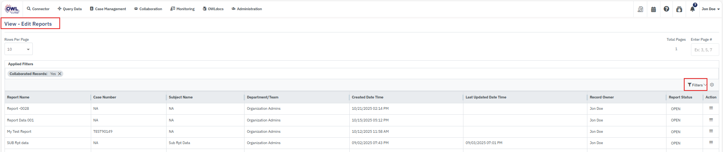Screen dimensions: 723x152
Task: Open action menu for My Test Report
Action: tap(711, 131)
